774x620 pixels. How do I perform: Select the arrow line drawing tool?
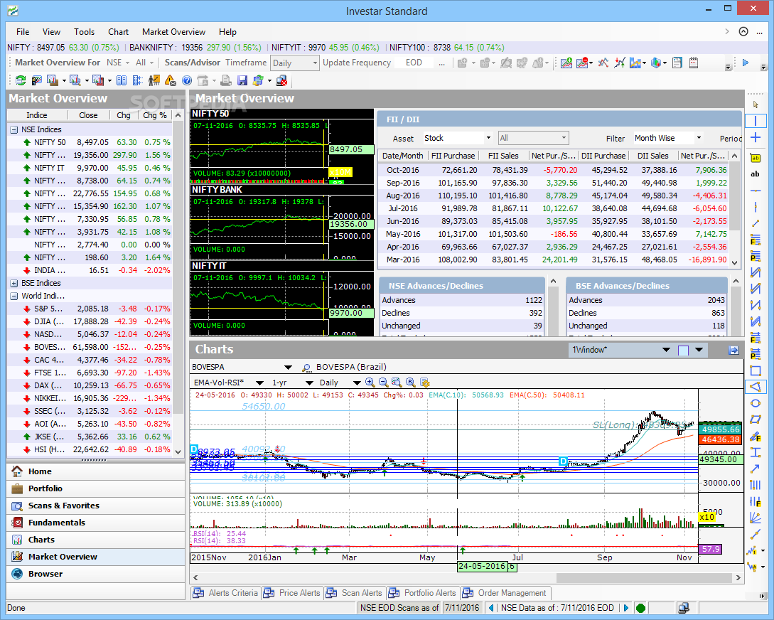pos(756,469)
